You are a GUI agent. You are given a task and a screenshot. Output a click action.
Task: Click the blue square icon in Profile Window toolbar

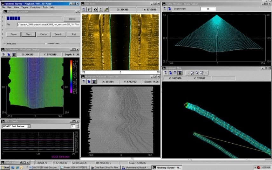(170, 9)
